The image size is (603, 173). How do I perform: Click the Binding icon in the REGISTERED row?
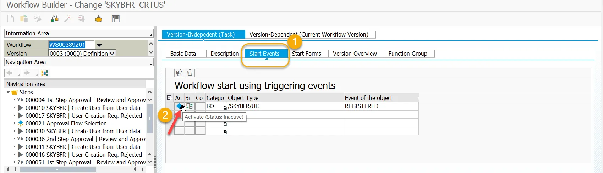190,106
